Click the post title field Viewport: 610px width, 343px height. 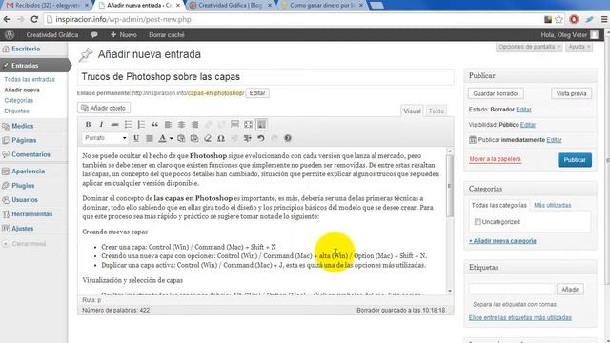pyautogui.click(x=266, y=77)
